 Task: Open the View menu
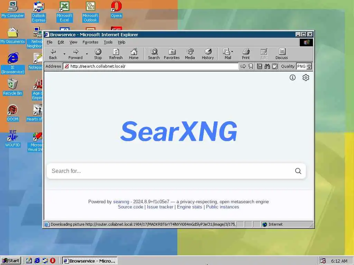tap(73, 42)
